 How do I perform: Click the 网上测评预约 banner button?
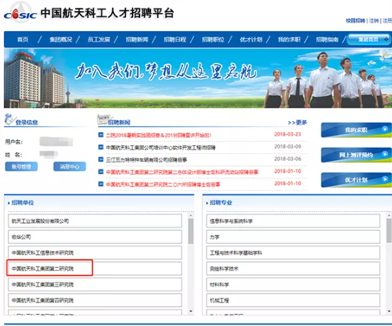pyautogui.click(x=356, y=155)
